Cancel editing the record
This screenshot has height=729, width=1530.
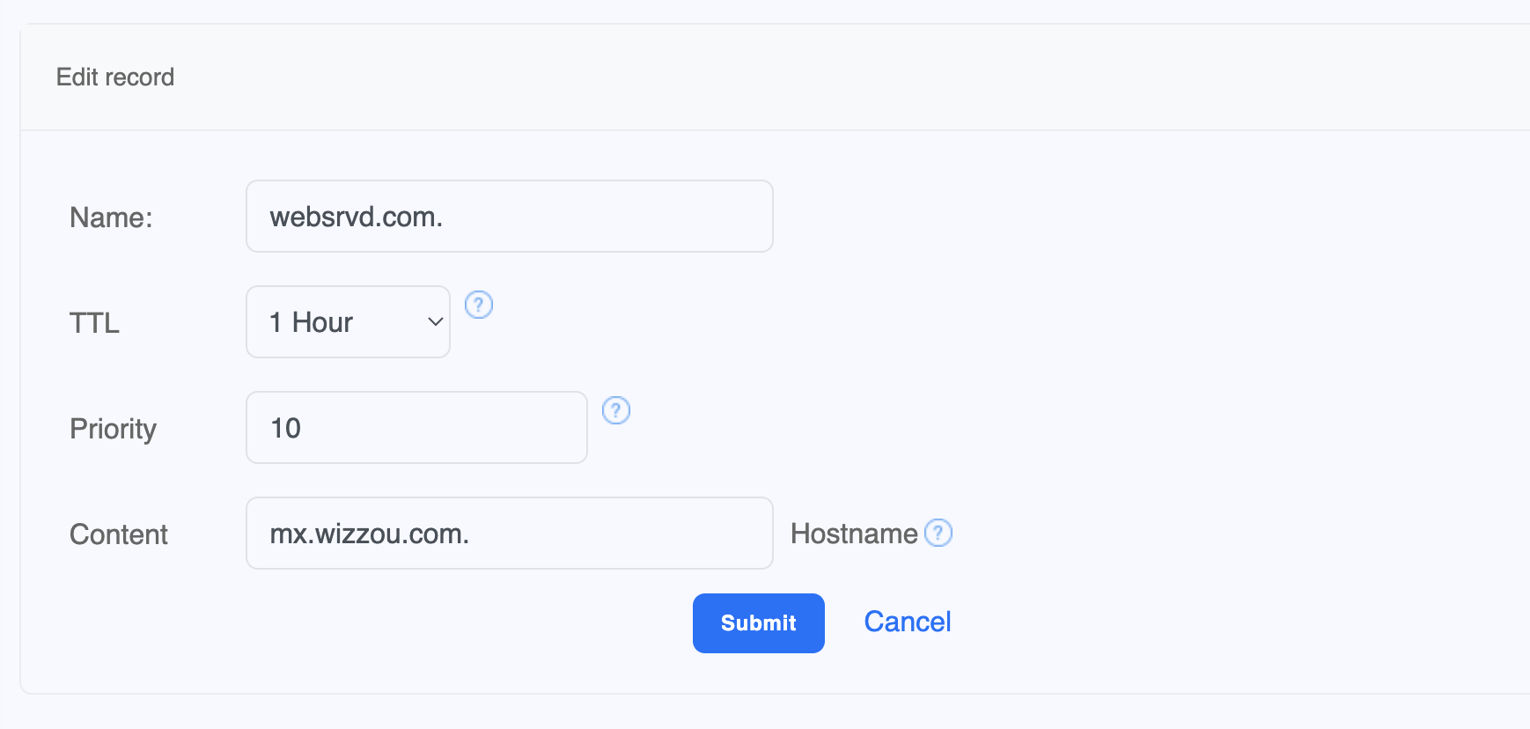[907, 622]
